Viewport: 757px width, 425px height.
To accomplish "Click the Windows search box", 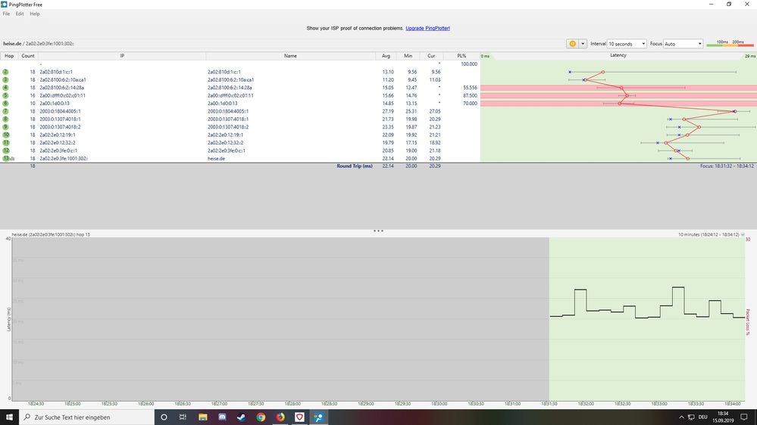I will tap(86, 417).
